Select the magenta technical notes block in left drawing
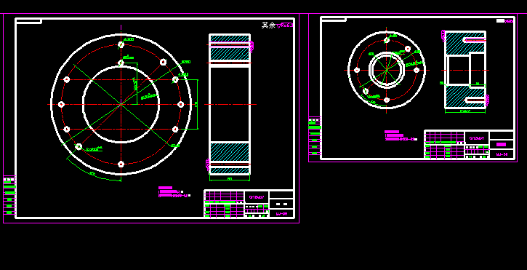527x270 pixels. coord(174,191)
